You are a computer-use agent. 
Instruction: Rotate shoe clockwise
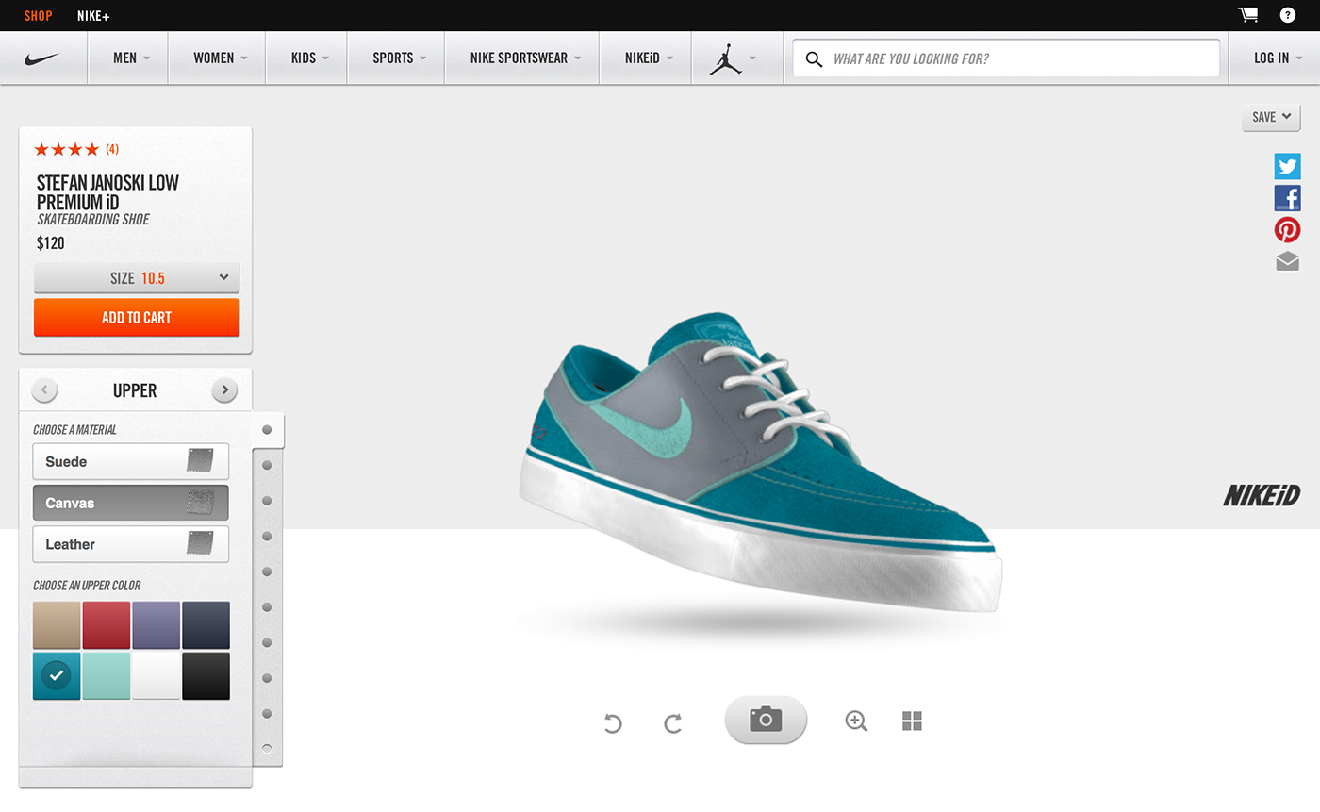click(672, 723)
